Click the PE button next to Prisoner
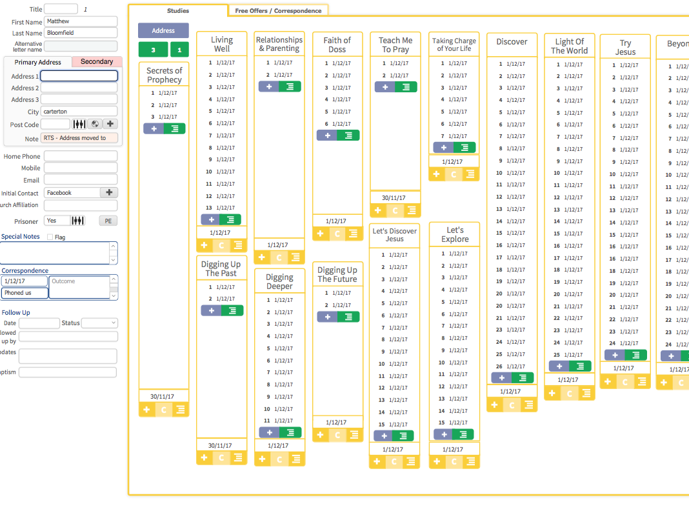The image size is (689, 511). pos(108,221)
